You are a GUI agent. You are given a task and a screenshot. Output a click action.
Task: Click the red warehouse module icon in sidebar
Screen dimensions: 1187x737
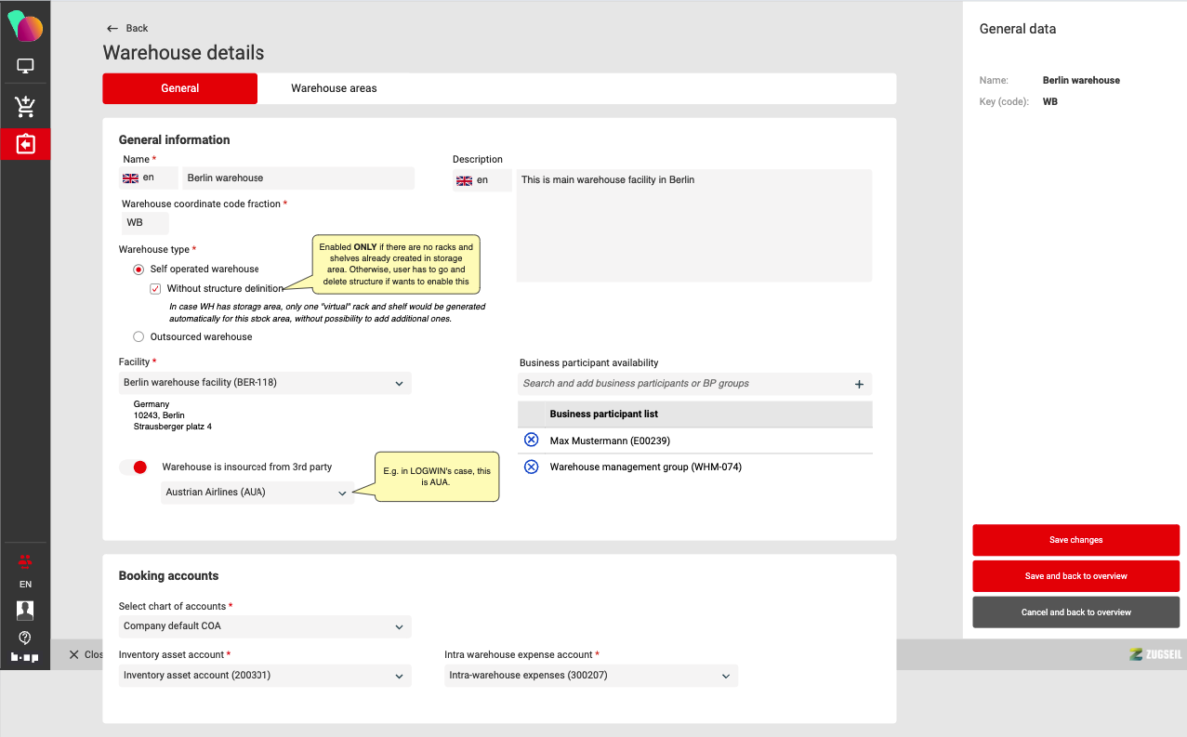[25, 144]
